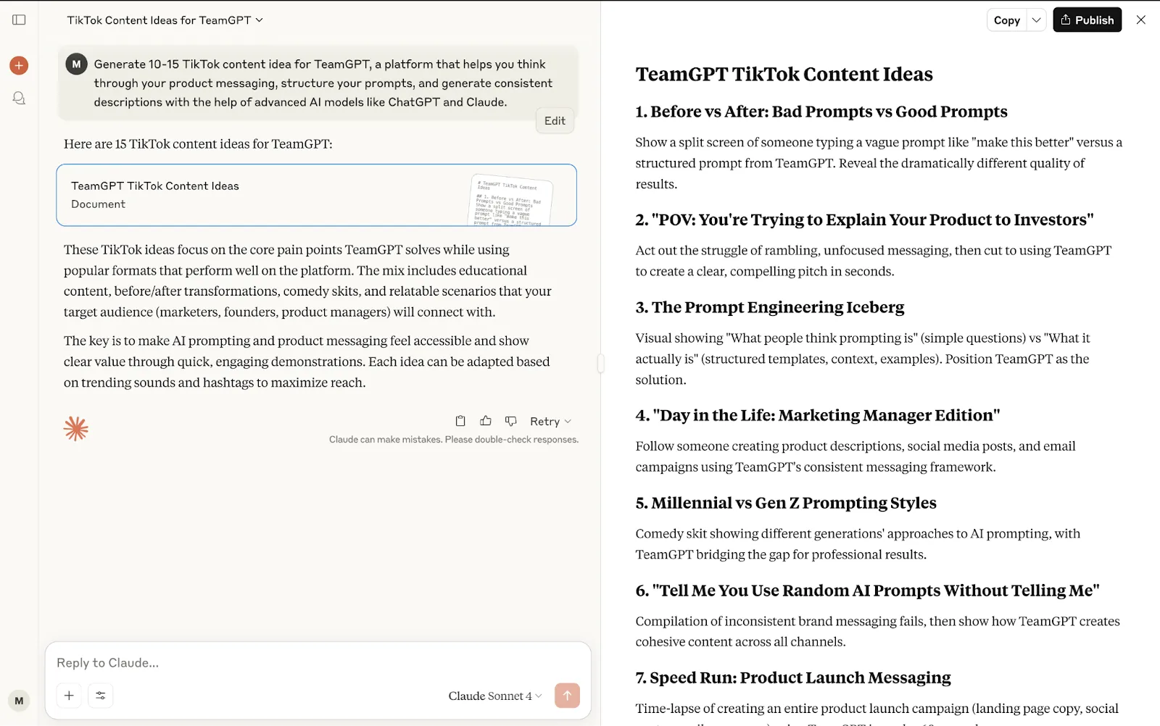The width and height of the screenshot is (1160, 726).
Task: Send the message with the arrow button
Action: coord(567,696)
